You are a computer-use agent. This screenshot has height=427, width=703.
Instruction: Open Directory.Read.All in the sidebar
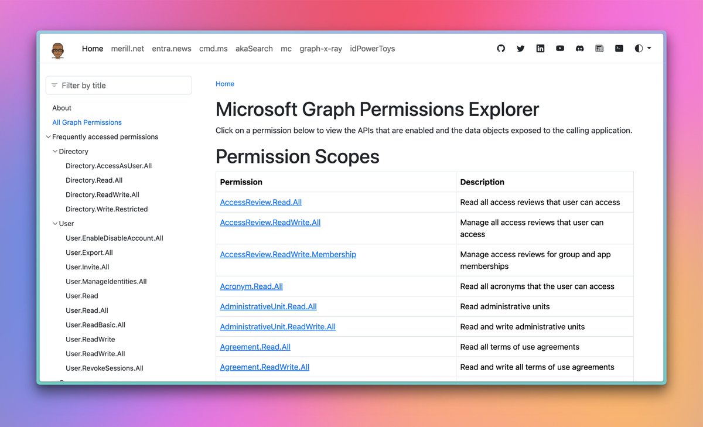point(94,180)
